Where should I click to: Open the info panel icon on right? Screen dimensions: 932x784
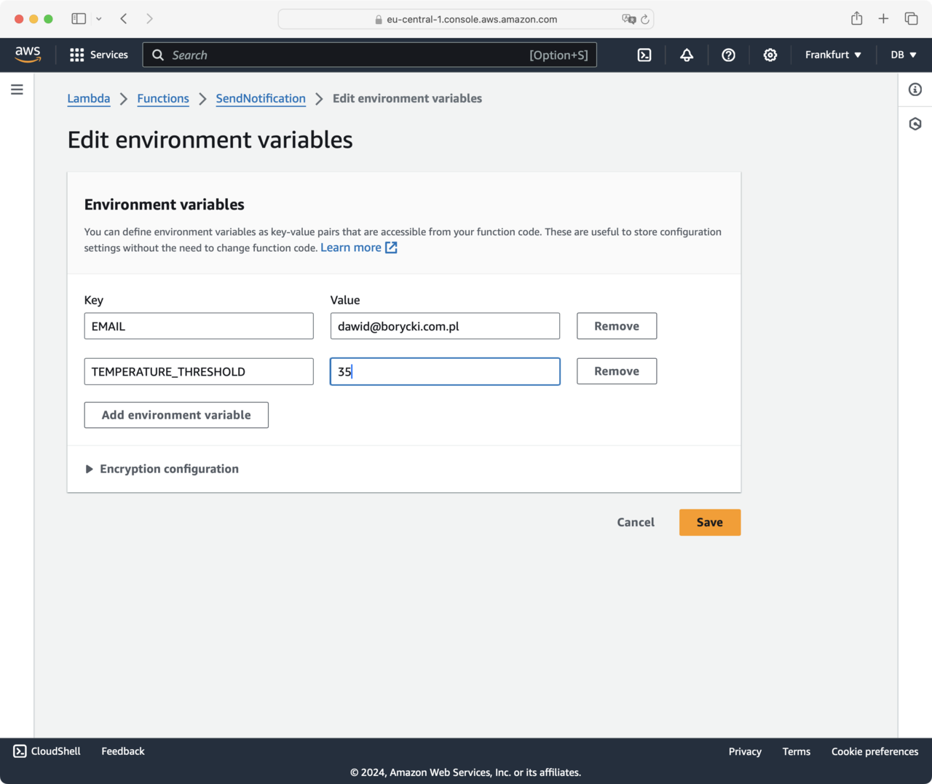pyautogui.click(x=915, y=90)
